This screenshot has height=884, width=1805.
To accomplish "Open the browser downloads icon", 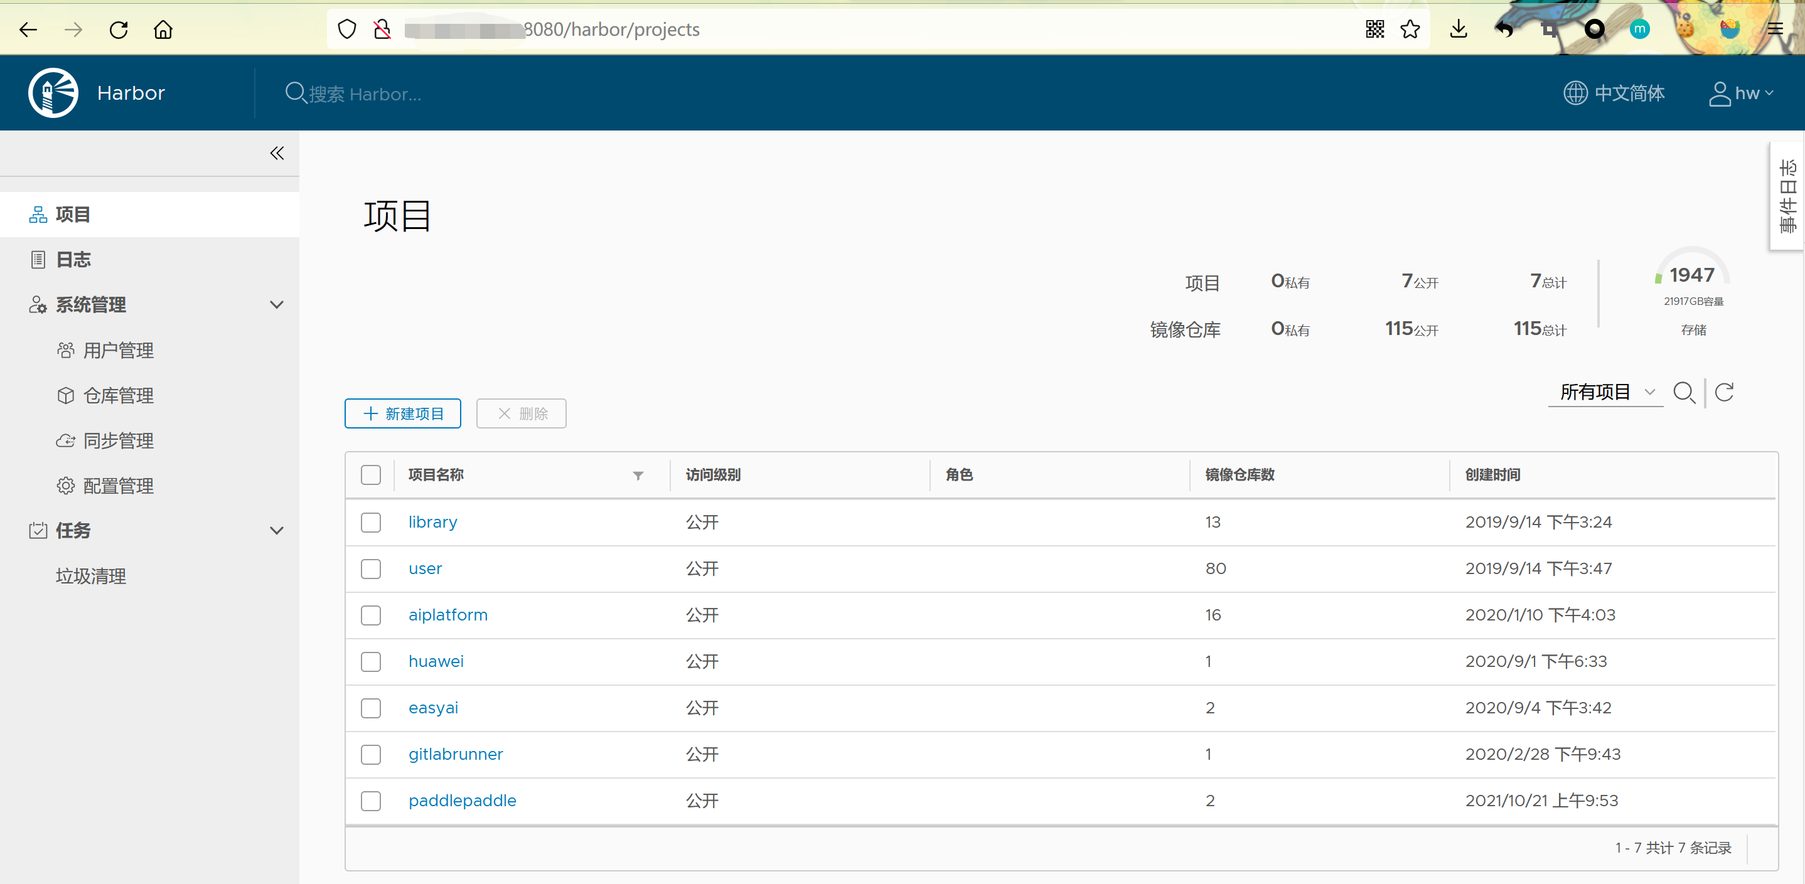I will (1458, 29).
